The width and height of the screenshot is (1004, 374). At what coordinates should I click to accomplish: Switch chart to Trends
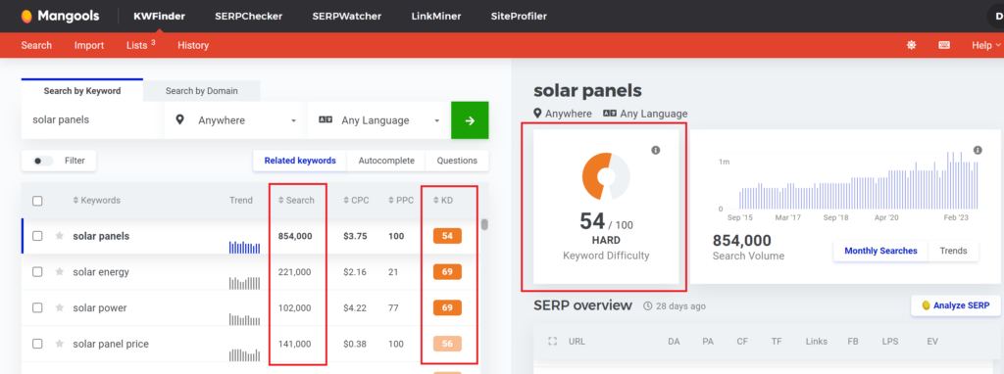click(953, 251)
